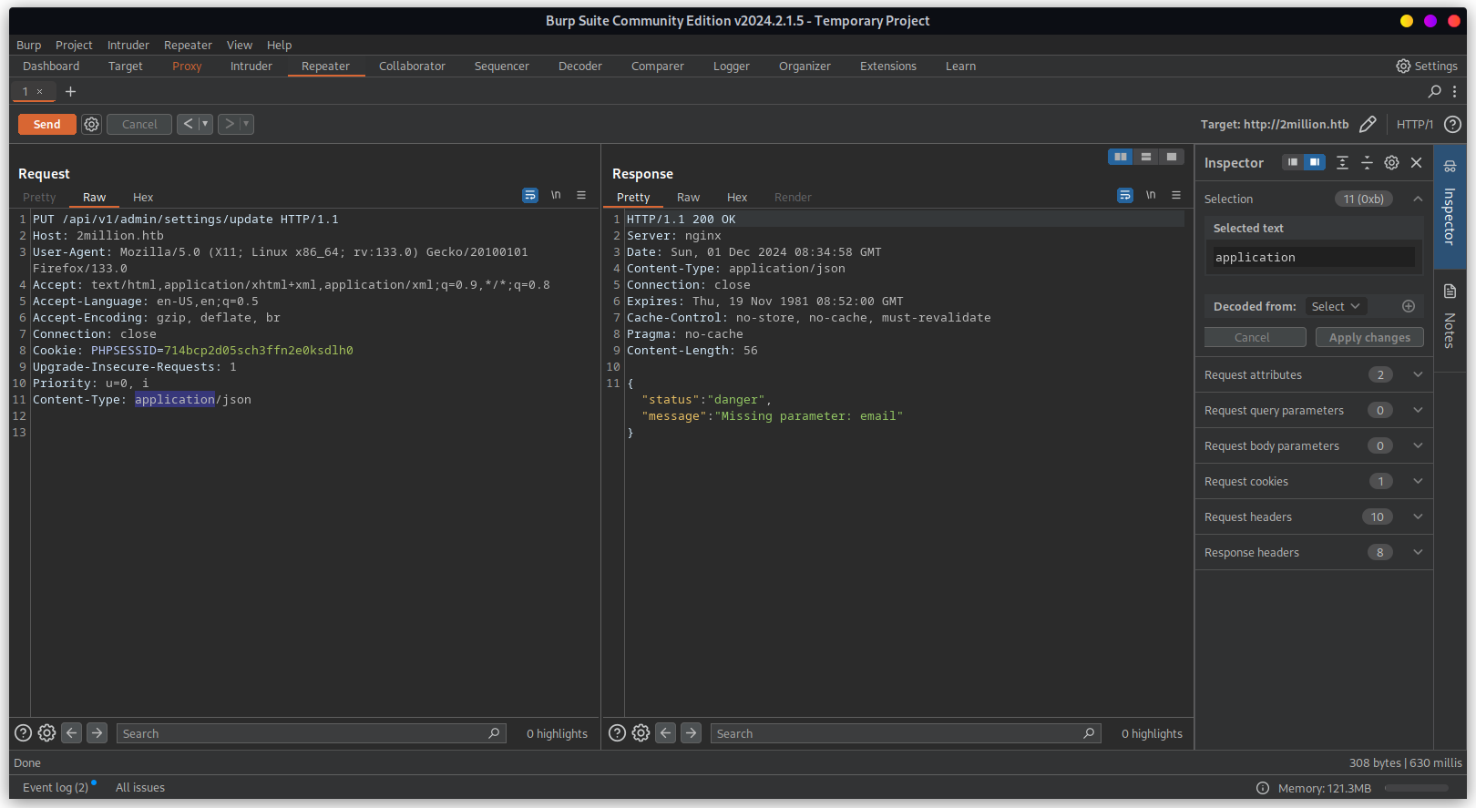Open Repeater tab options kebab menu

click(1454, 91)
